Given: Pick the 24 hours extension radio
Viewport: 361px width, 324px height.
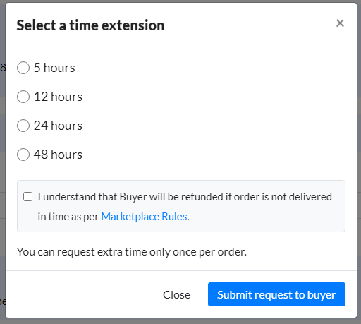Looking at the screenshot, I should point(23,126).
